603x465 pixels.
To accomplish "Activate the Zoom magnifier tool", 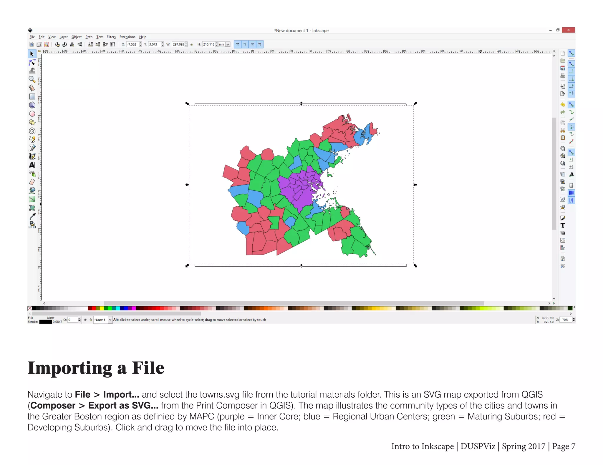I will click(32, 79).
